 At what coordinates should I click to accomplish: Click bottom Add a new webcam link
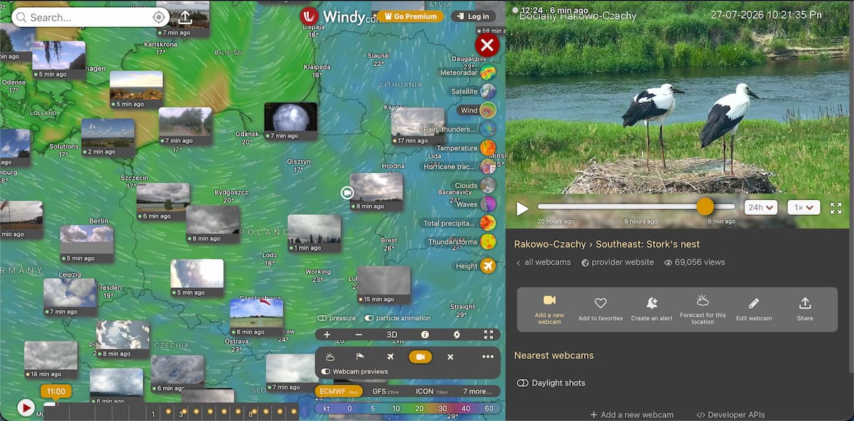tap(631, 415)
